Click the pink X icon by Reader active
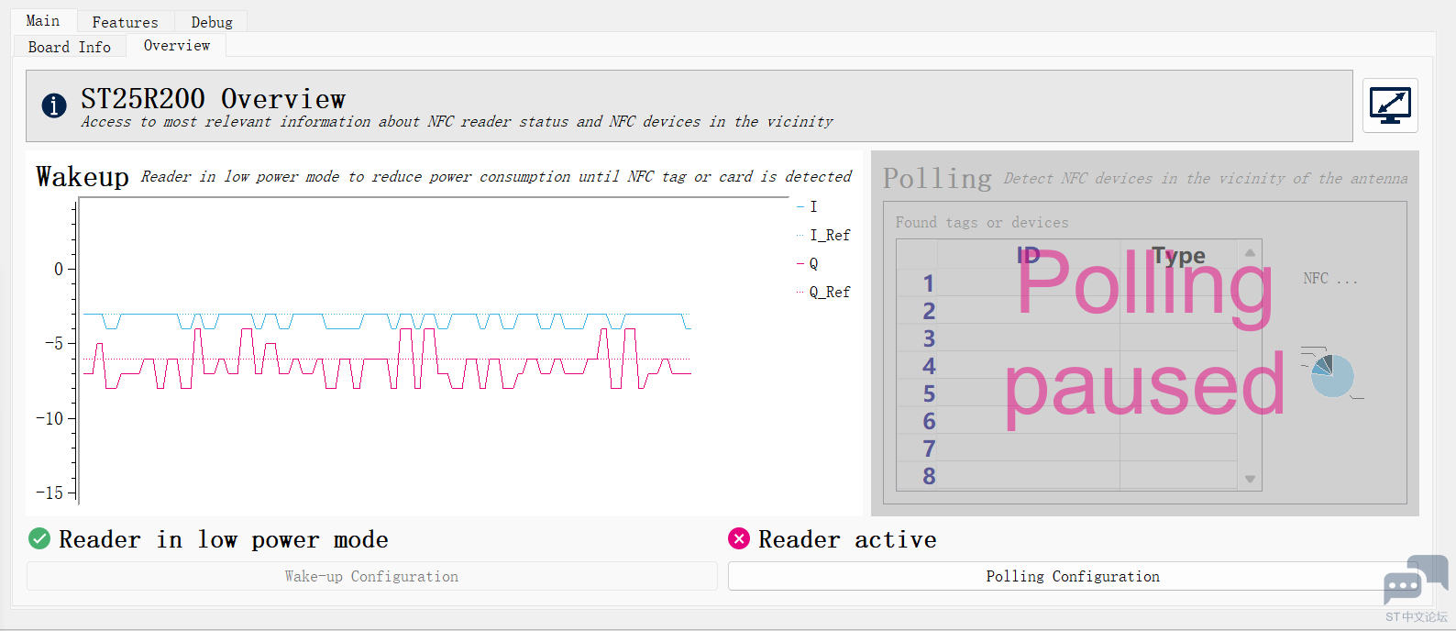Viewport: 1456px width, 631px height. point(739,538)
